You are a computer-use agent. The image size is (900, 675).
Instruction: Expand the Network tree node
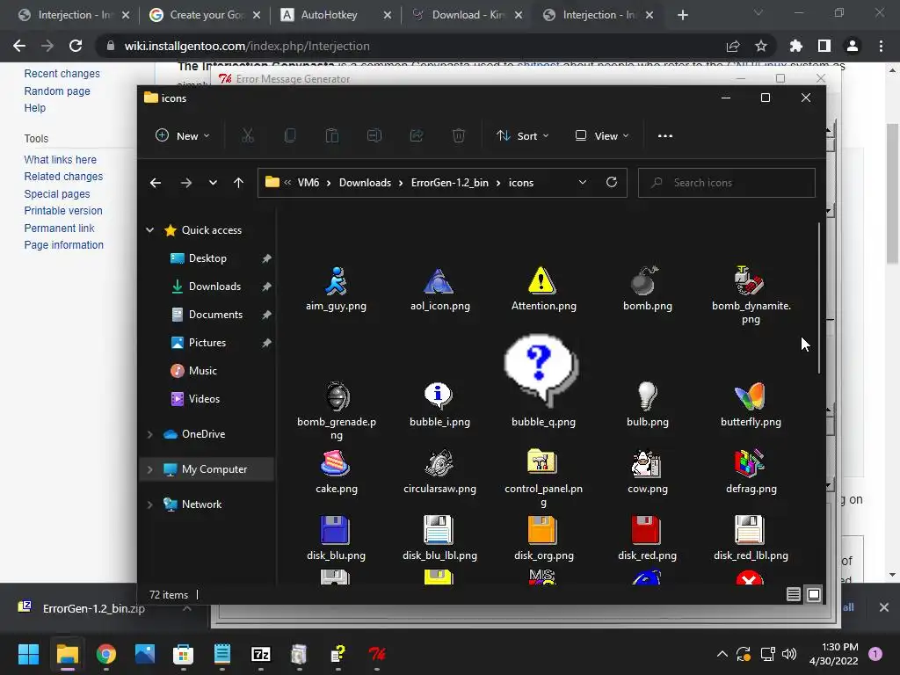[149, 504]
